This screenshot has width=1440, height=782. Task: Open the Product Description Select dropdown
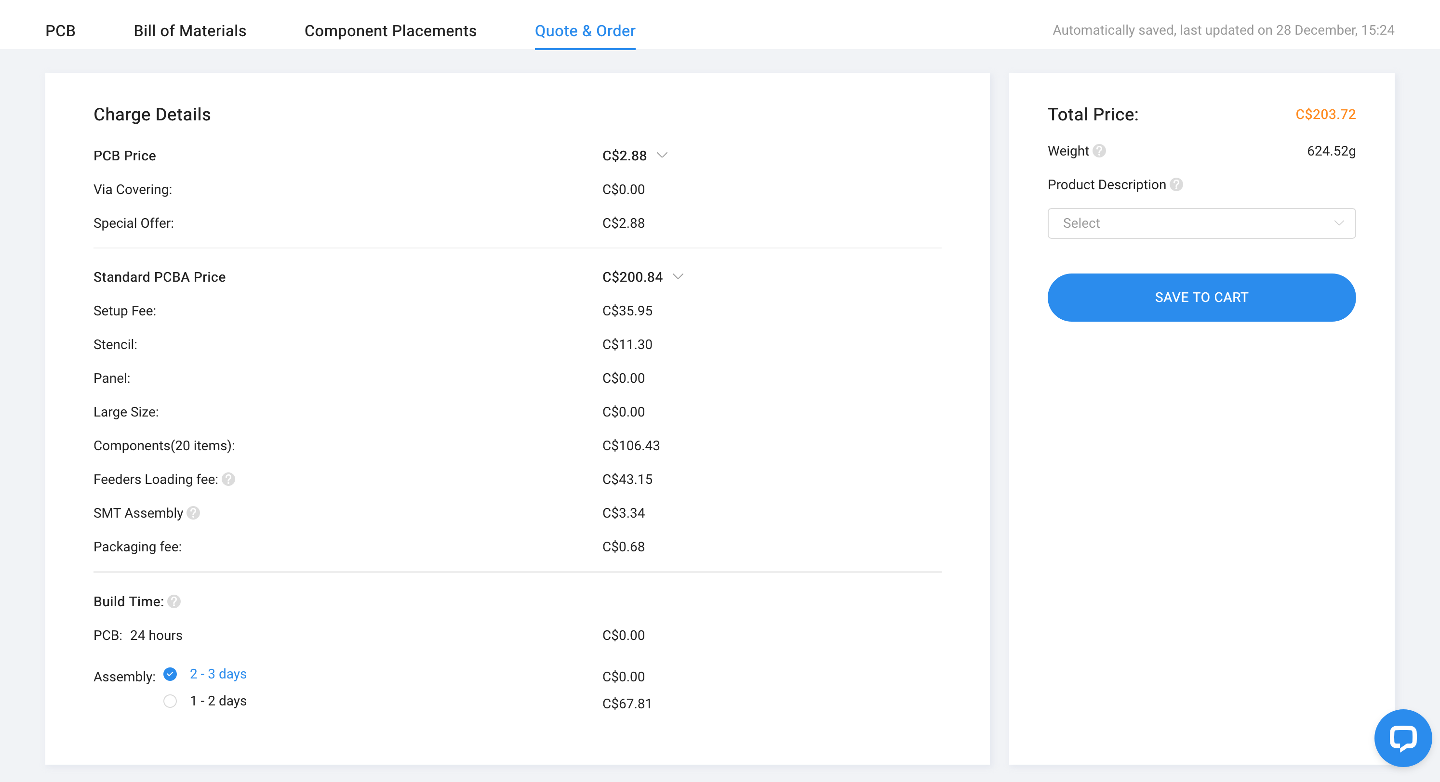click(x=1201, y=223)
